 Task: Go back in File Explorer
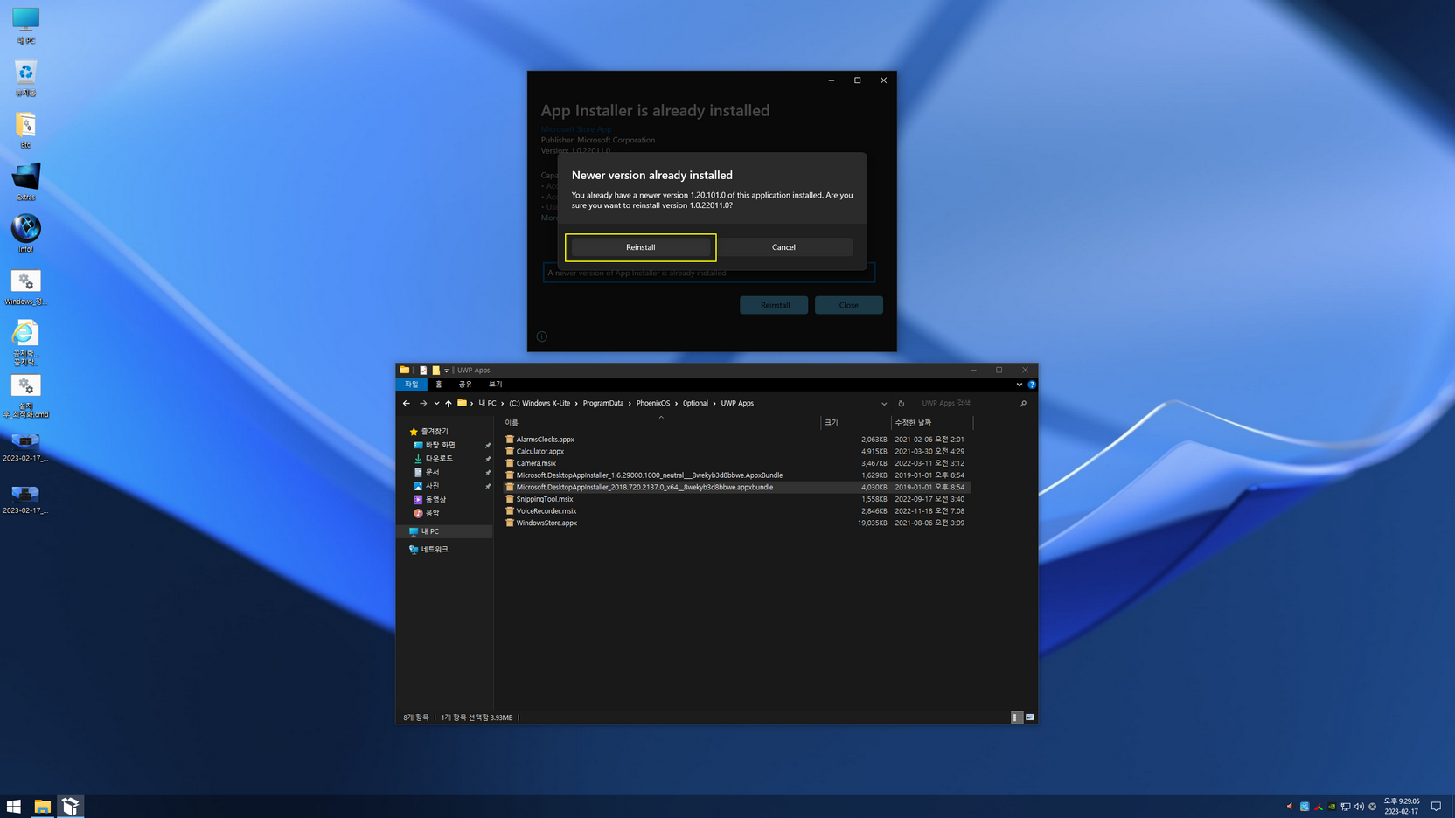[x=407, y=404]
